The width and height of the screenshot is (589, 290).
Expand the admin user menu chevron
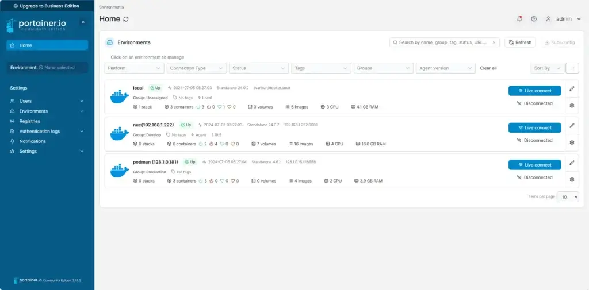tap(579, 19)
